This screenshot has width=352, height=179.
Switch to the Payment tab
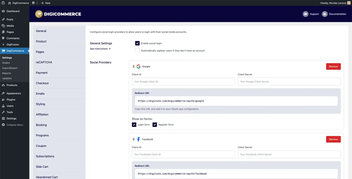pos(59,73)
